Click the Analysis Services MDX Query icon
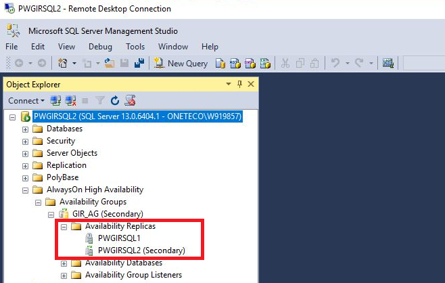445x283 pixels. pyautogui.click(x=235, y=64)
